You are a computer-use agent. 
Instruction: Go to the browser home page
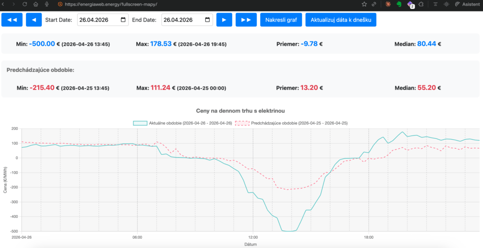click(x=35, y=4)
